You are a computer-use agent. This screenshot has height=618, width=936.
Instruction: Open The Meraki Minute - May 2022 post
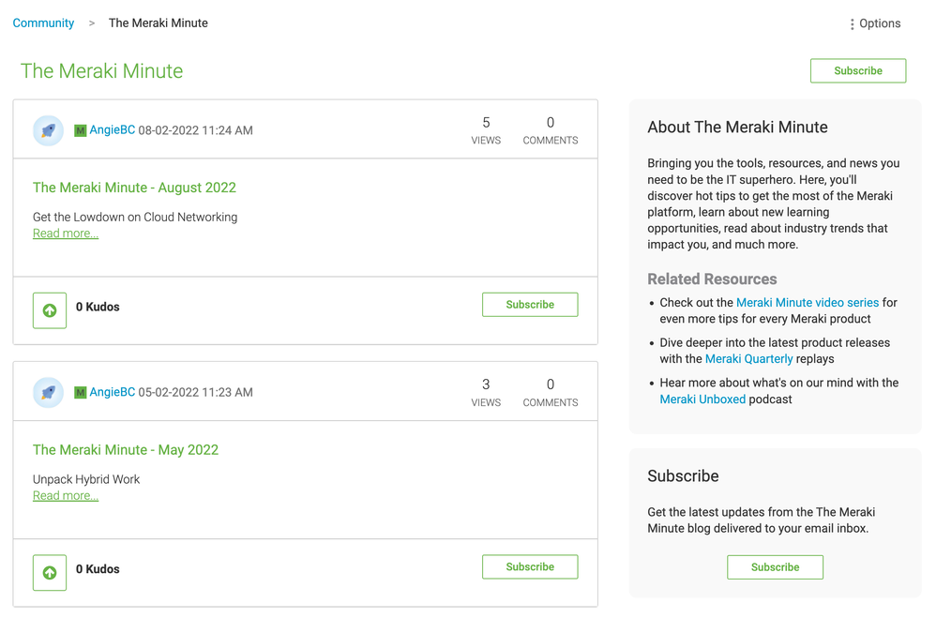(126, 450)
